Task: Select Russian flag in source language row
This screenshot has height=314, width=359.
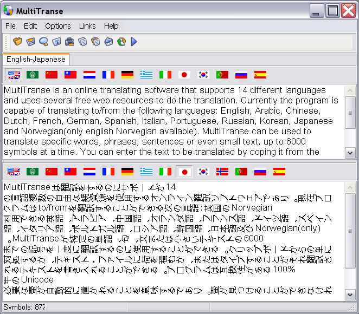Action: (x=241, y=75)
